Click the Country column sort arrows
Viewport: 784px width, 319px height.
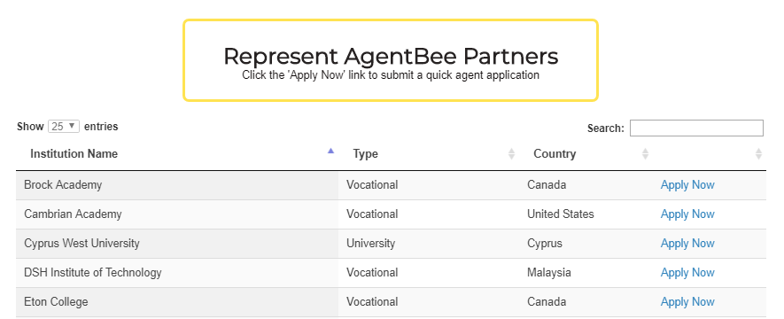pos(645,154)
